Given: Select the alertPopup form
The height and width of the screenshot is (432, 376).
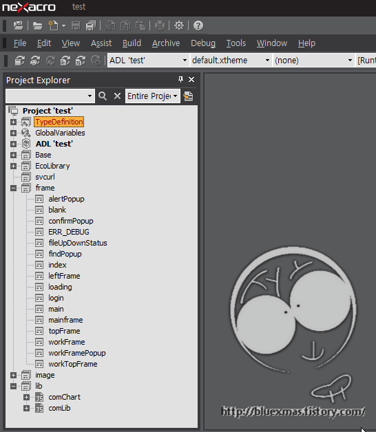Looking at the screenshot, I should (x=66, y=199).
